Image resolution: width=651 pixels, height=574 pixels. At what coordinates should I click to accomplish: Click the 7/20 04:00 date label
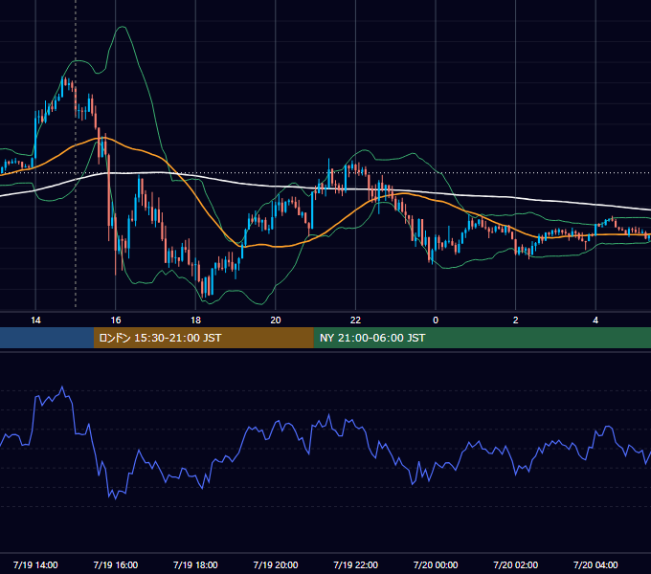[x=595, y=564]
